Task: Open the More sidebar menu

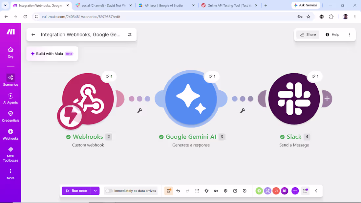Action: point(11,174)
